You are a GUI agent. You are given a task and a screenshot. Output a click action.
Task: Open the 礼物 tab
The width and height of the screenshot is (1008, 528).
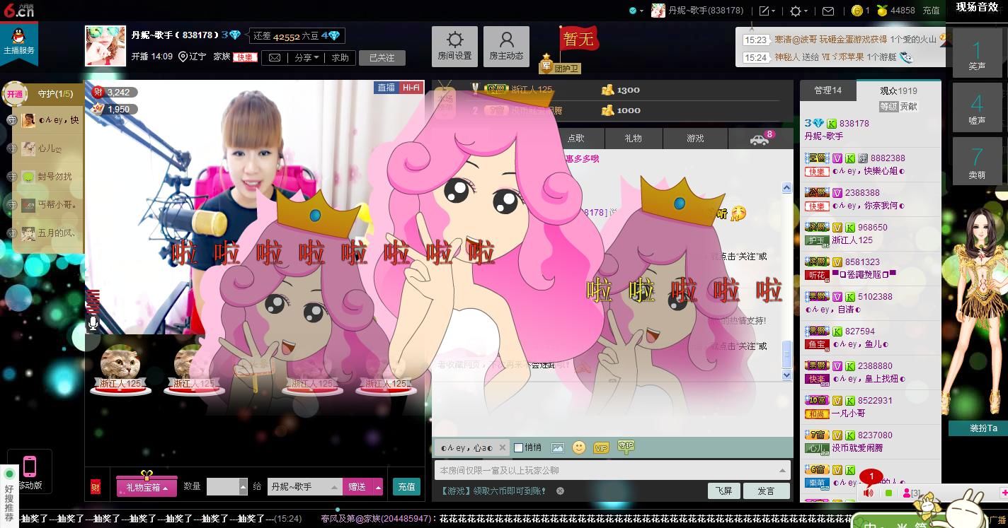(634, 139)
